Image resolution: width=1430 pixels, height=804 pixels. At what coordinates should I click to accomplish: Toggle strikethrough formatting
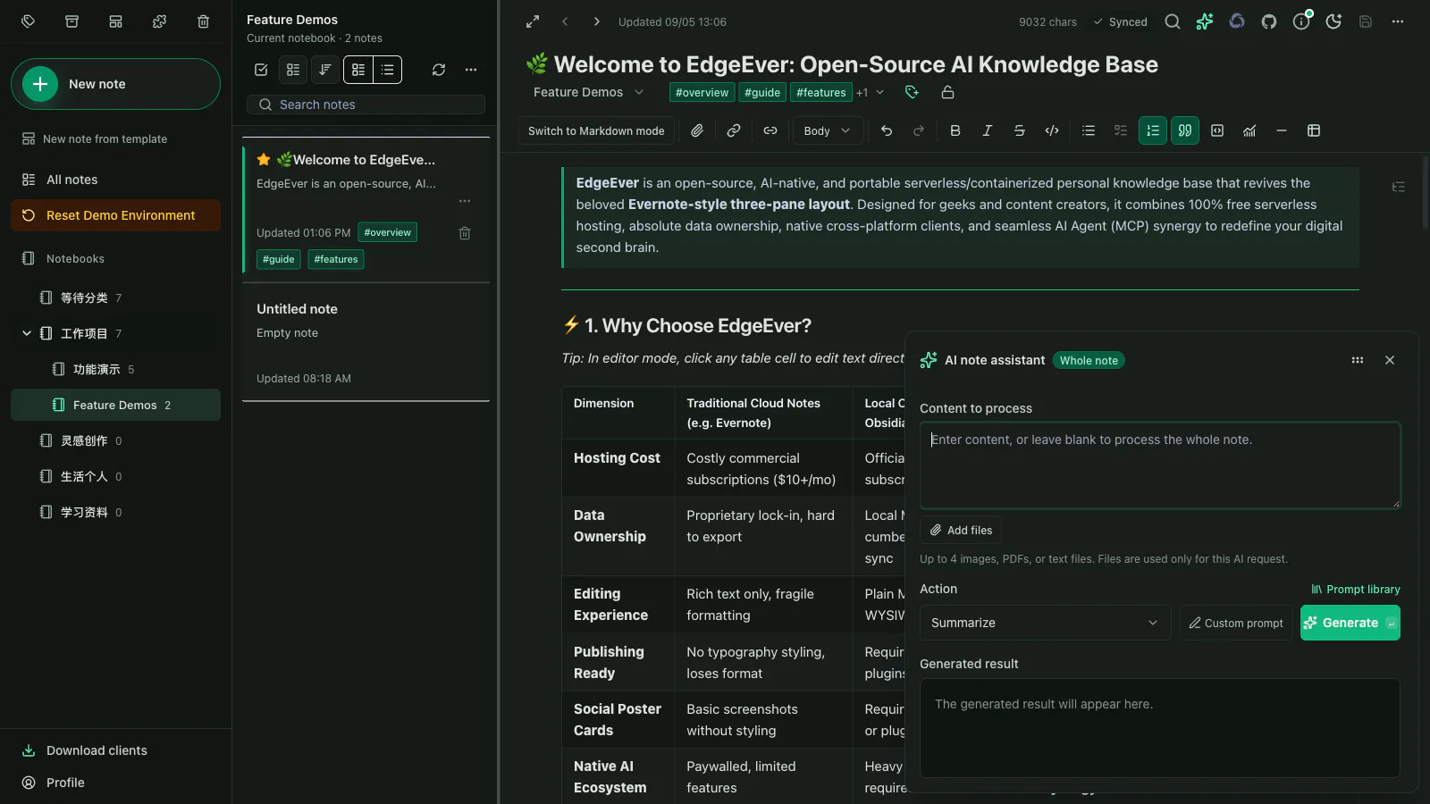pos(1020,130)
